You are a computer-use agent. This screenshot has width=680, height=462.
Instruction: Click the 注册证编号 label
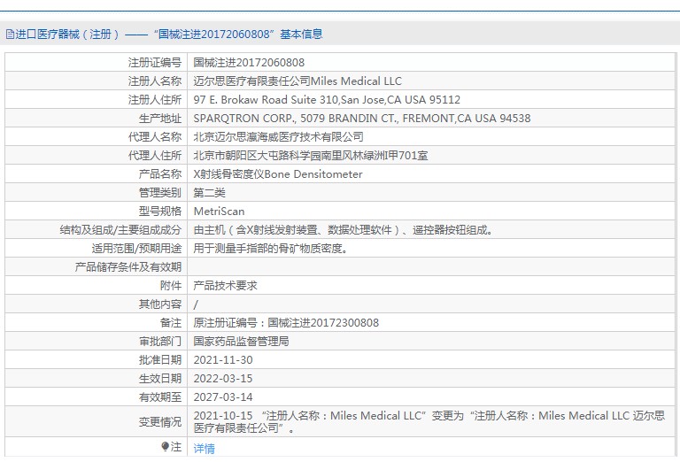tap(155, 63)
